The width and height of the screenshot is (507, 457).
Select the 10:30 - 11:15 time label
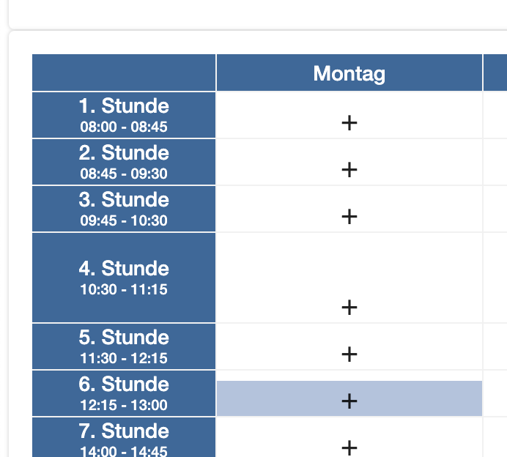(124, 289)
